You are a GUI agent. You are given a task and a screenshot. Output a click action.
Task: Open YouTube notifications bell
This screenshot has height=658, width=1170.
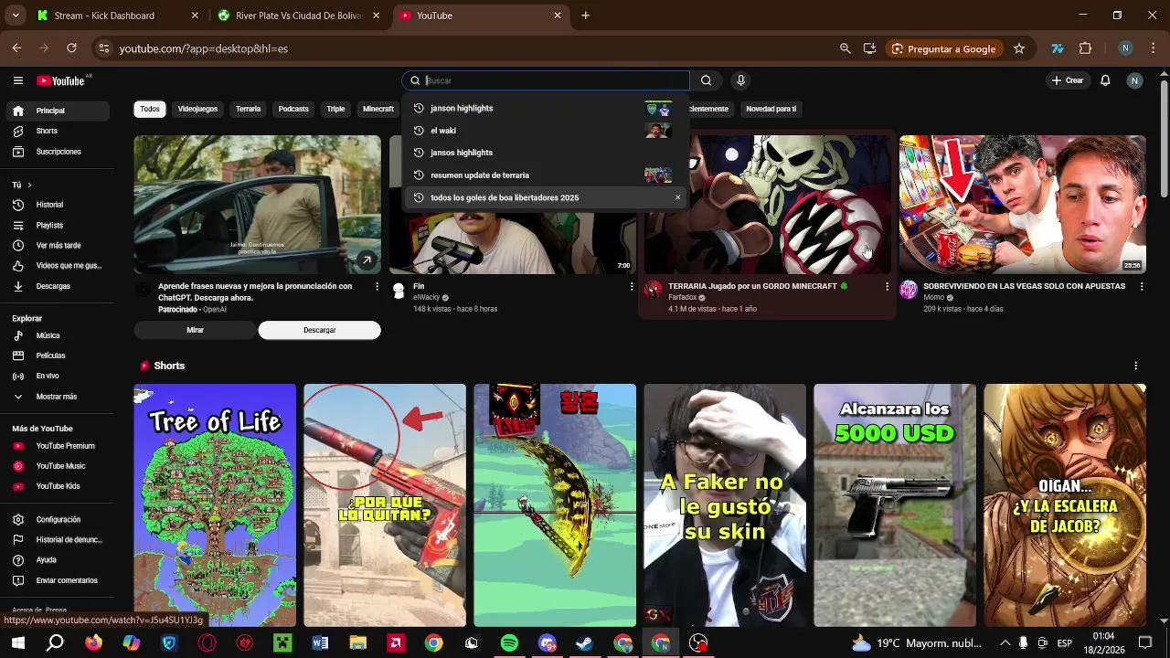(1105, 80)
